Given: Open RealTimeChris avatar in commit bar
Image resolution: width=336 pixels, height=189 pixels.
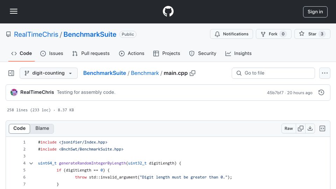Looking at the screenshot, I should [14, 92].
